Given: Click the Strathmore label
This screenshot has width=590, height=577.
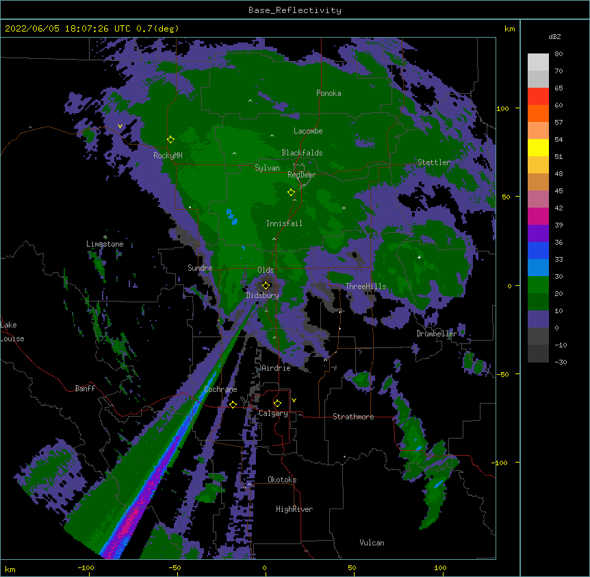Looking at the screenshot, I should (x=353, y=417).
